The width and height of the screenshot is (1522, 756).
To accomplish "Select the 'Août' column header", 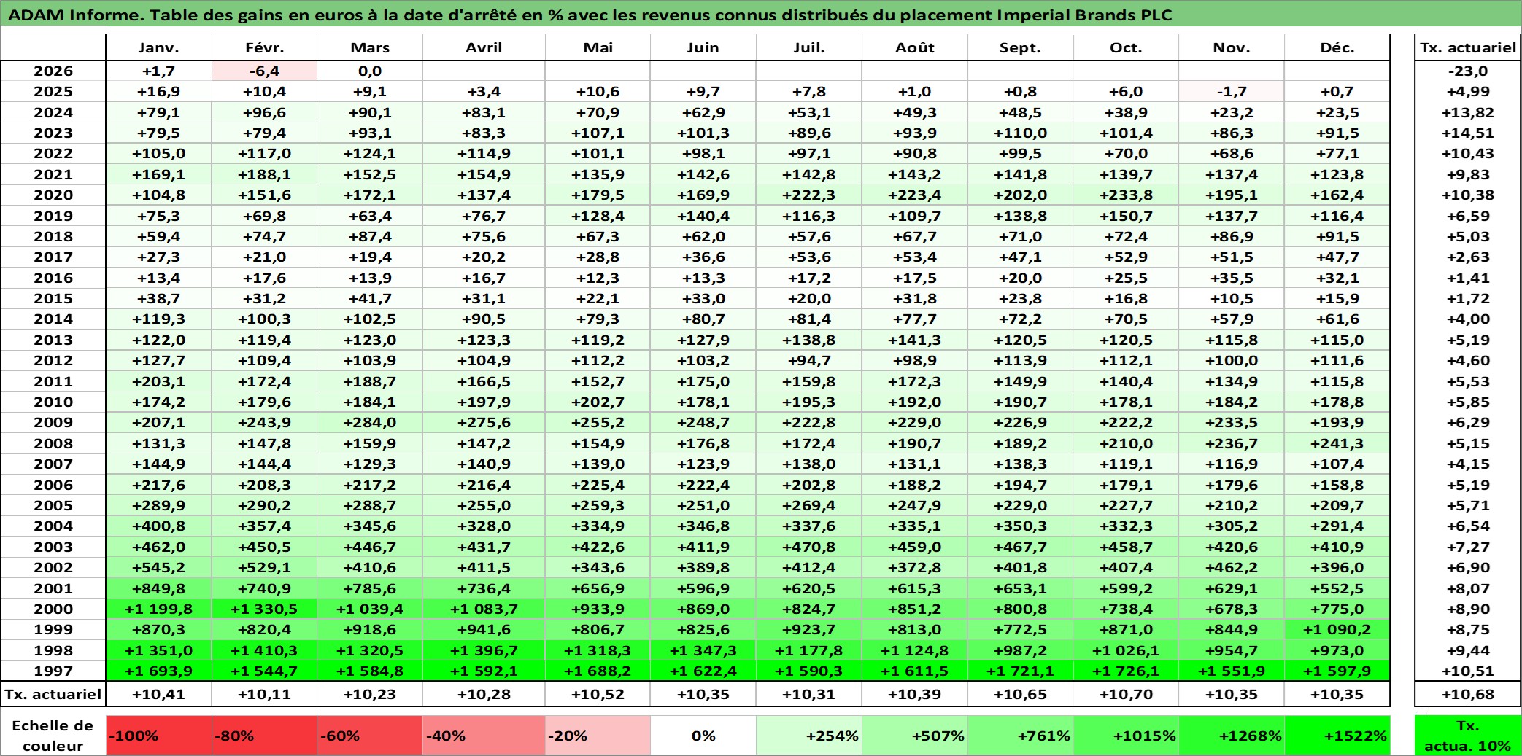I will click(915, 47).
